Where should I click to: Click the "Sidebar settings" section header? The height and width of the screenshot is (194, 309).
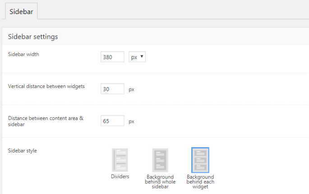coord(32,37)
